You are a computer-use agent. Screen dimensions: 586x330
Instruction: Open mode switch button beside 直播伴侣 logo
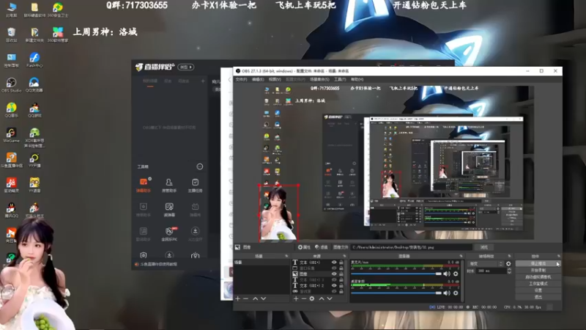[186, 67]
